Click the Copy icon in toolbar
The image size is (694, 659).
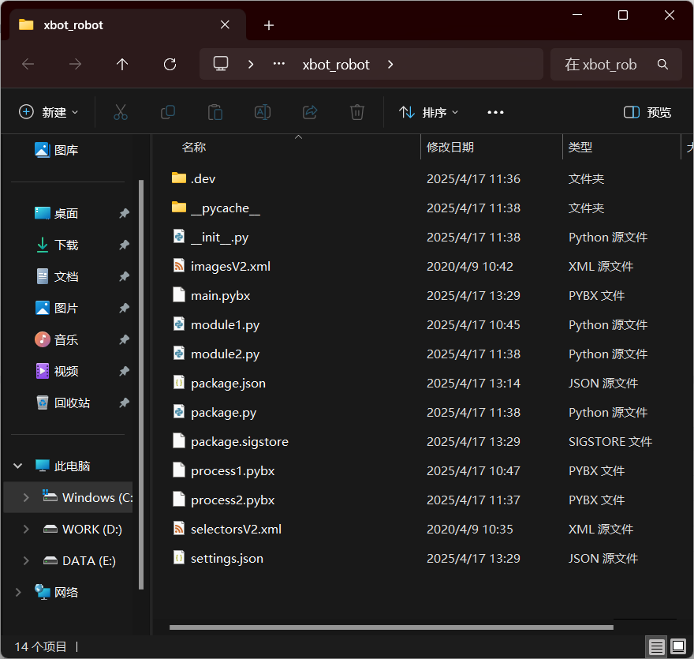(168, 112)
